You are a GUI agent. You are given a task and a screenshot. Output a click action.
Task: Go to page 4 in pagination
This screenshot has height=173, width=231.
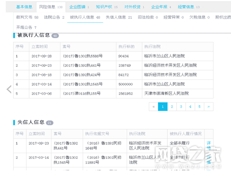(190, 107)
